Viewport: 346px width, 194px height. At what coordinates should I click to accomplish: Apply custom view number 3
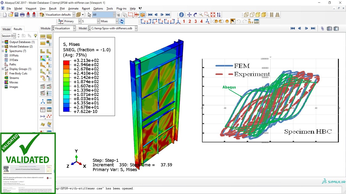click(x=196, y=21)
